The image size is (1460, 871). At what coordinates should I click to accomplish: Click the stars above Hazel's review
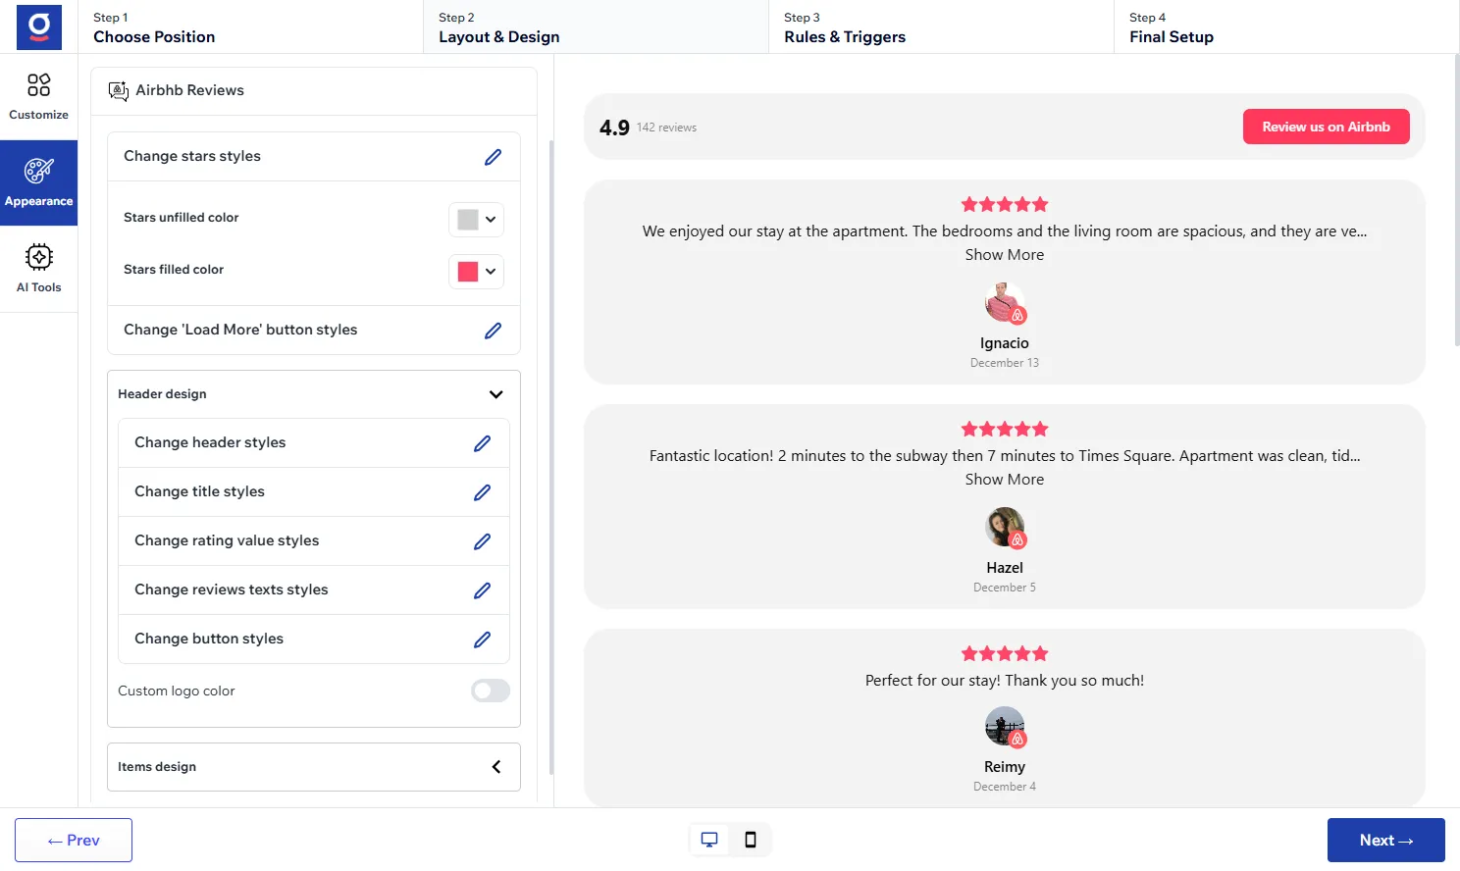tap(1005, 429)
